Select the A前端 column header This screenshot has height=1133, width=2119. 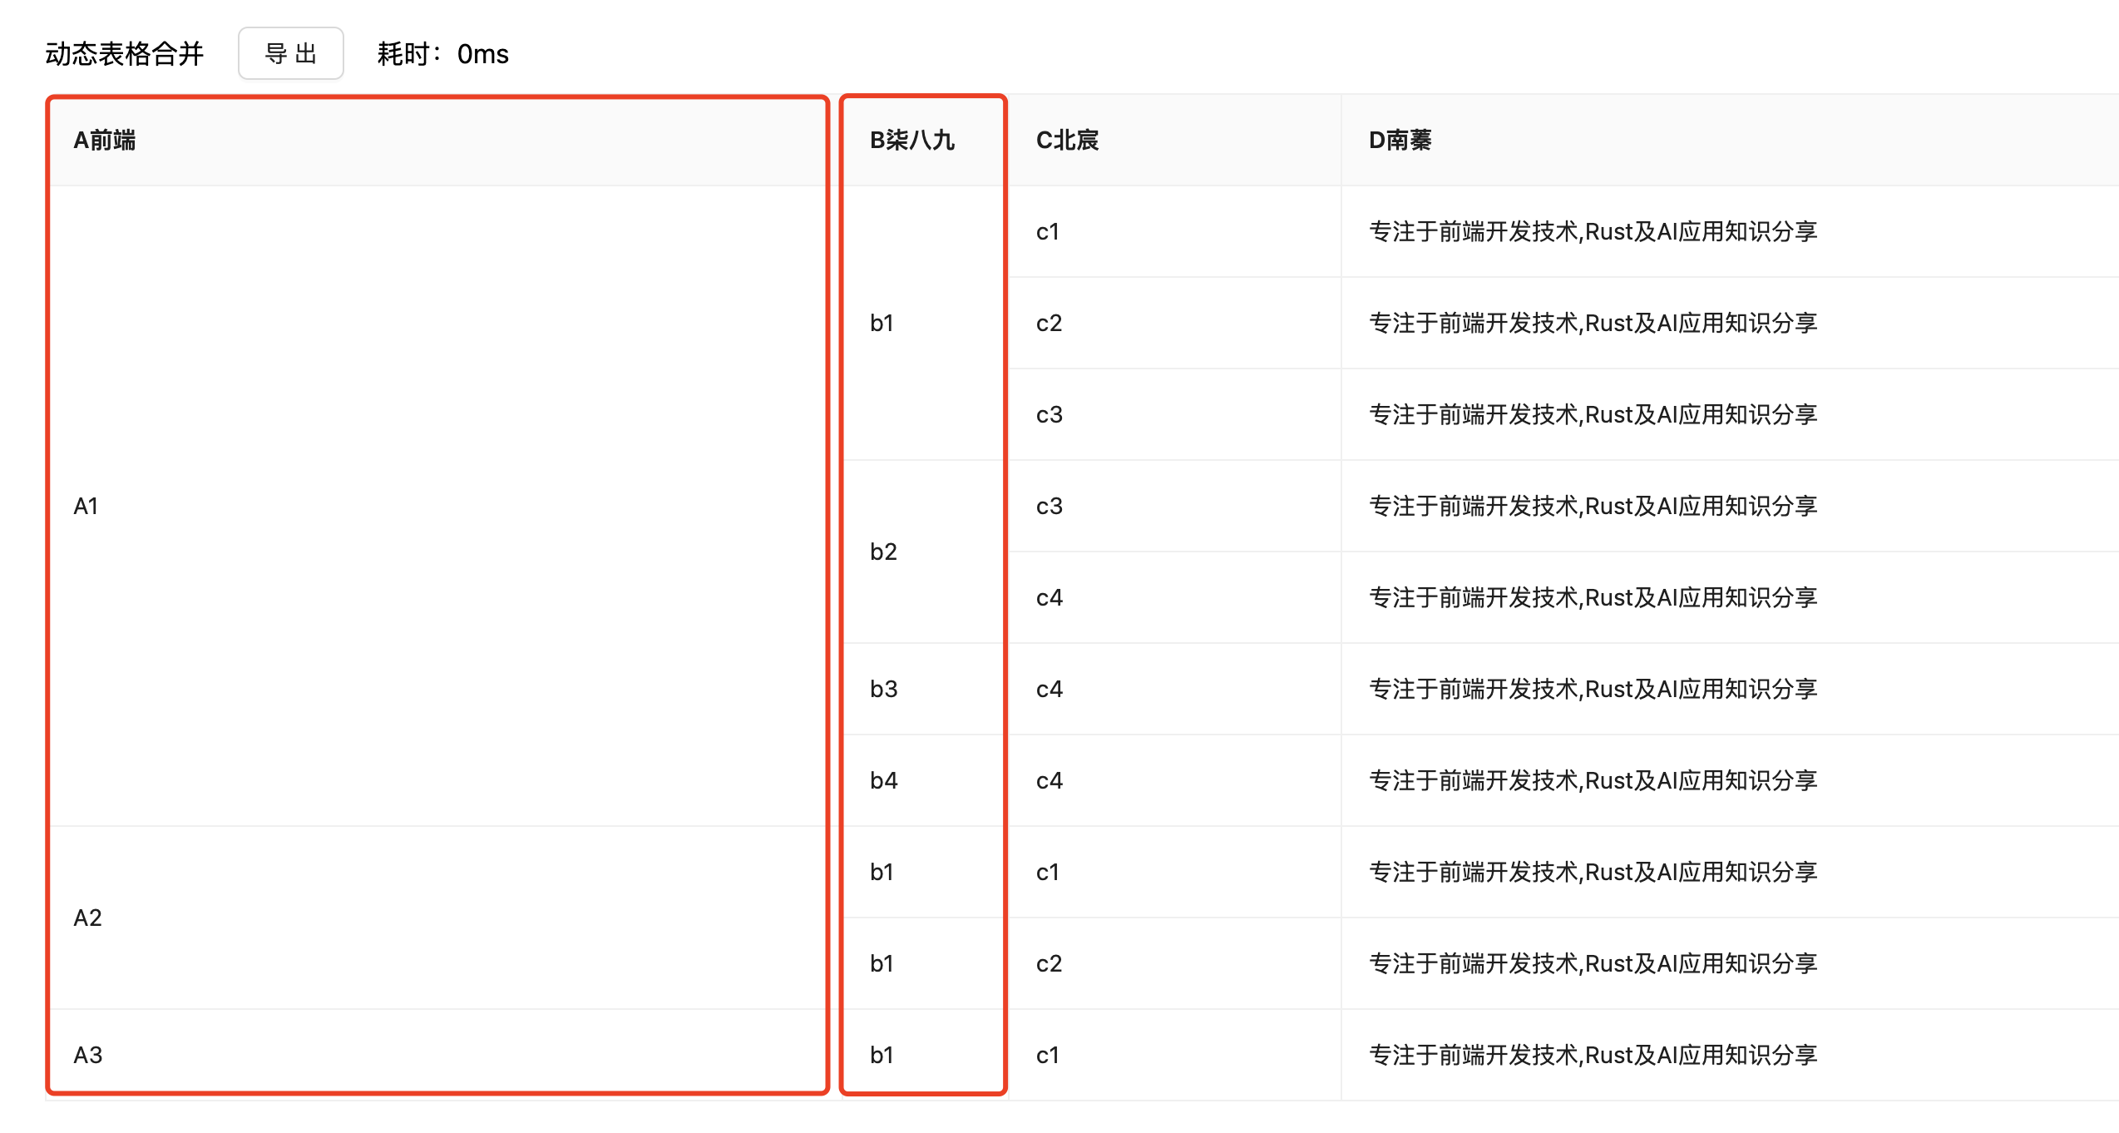point(105,140)
